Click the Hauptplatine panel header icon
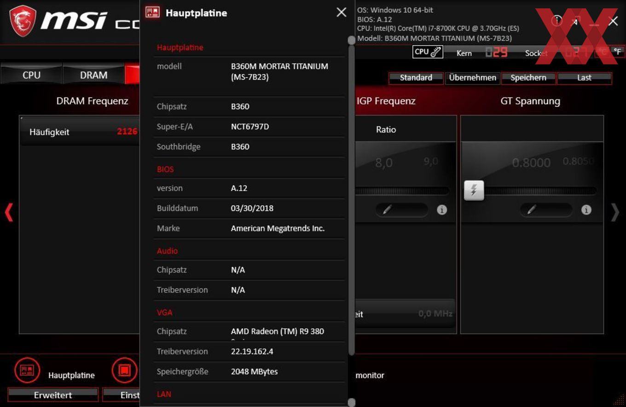The image size is (626, 407). click(152, 12)
